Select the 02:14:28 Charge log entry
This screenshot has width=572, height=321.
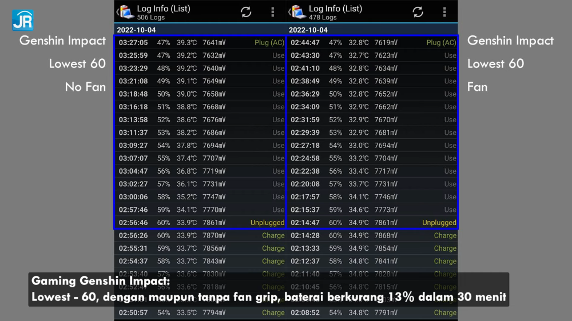pyautogui.click(x=372, y=235)
